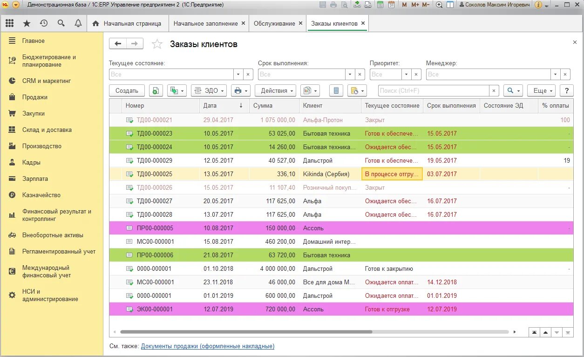Viewport: 584px width, 357px height.
Task: Open the Казначейство section
Action: [41, 195]
